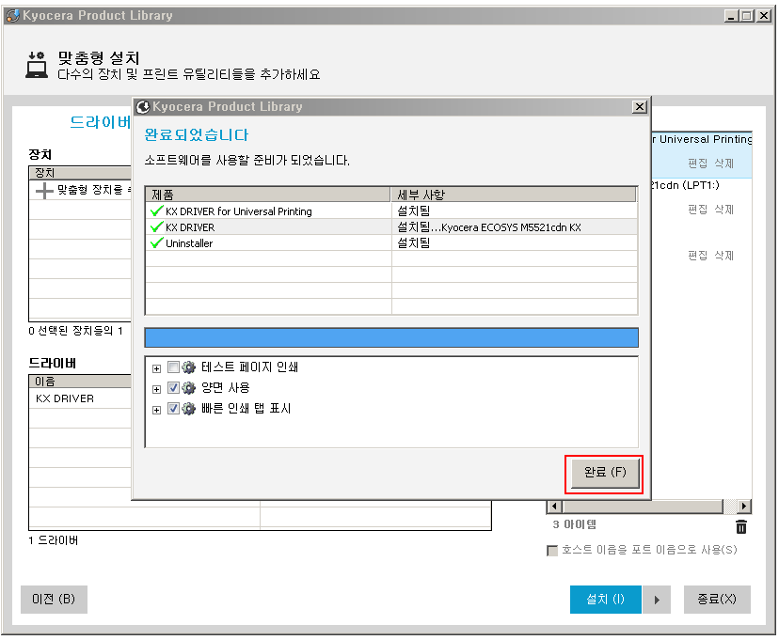
Task: Click the gear icon beside 양면 사용
Action: click(189, 387)
